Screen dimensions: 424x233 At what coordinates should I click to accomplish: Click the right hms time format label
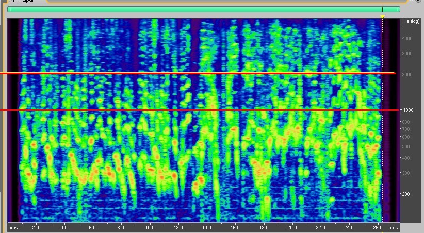pyautogui.click(x=393, y=227)
